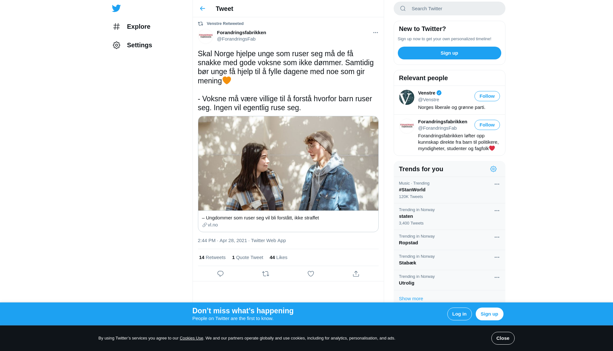The image size is (613, 351).
Task: Follow the Venstre account
Action: (x=487, y=96)
